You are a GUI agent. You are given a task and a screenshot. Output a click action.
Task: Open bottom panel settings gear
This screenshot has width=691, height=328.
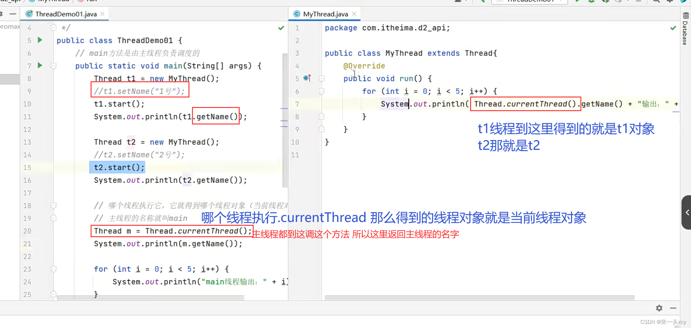click(x=659, y=308)
